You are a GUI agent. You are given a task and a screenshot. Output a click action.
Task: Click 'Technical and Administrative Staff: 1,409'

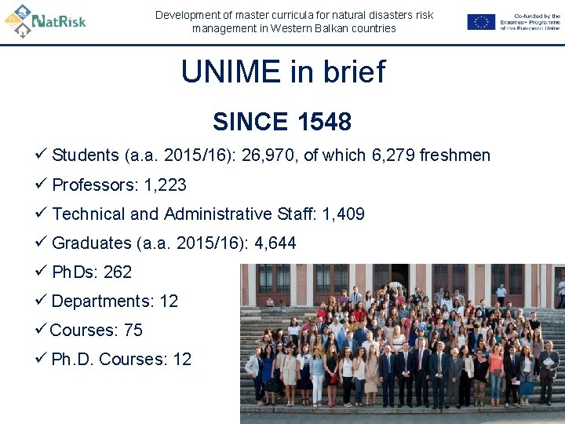tap(208, 214)
